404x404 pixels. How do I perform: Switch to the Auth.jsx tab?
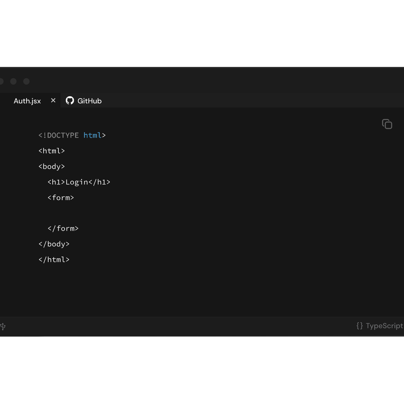click(x=27, y=101)
